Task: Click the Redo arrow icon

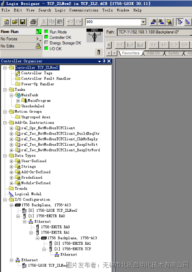Action: [78, 22]
